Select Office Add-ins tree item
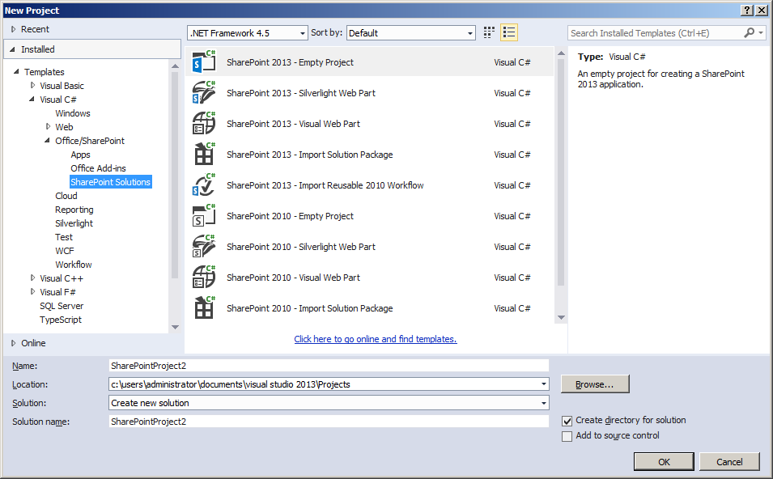The width and height of the screenshot is (773, 479). tap(98, 168)
